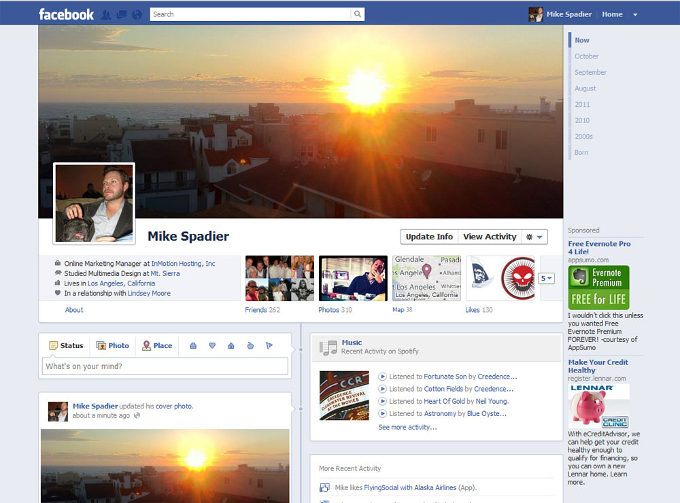680x503 pixels.
Task: Click the profile picture
Action: [x=94, y=203]
